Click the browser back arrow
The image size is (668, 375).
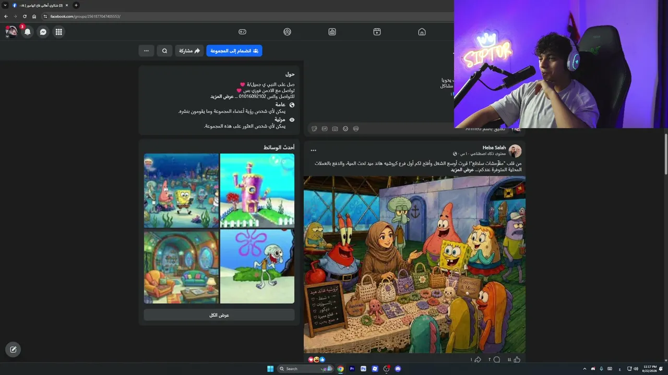(6, 16)
